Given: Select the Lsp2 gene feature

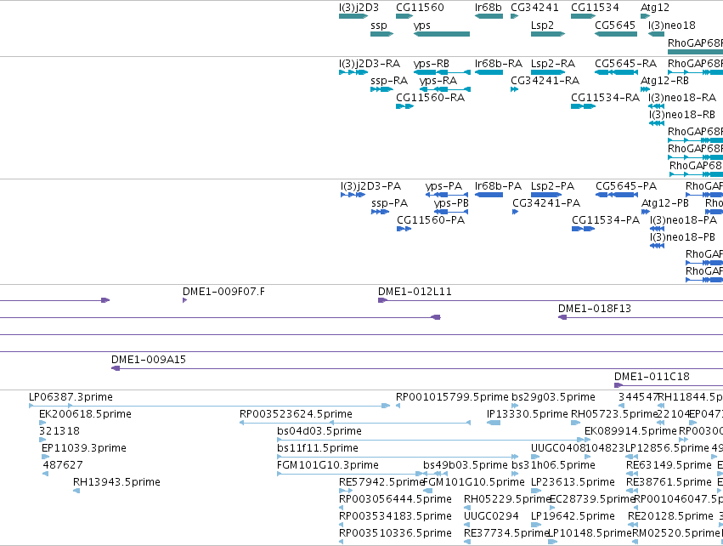Looking at the screenshot, I should [548, 34].
